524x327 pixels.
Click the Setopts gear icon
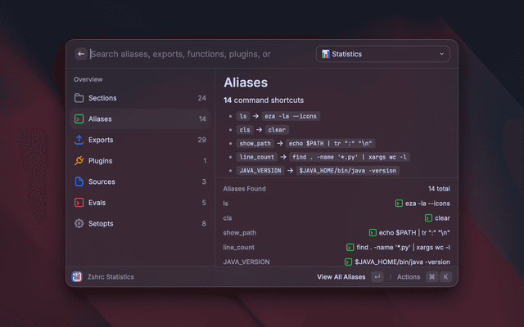click(x=79, y=223)
